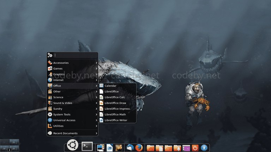This screenshot has width=271, height=152.
Task: Open the portrait picture thumbnail in dock
Action: (x=119, y=148)
